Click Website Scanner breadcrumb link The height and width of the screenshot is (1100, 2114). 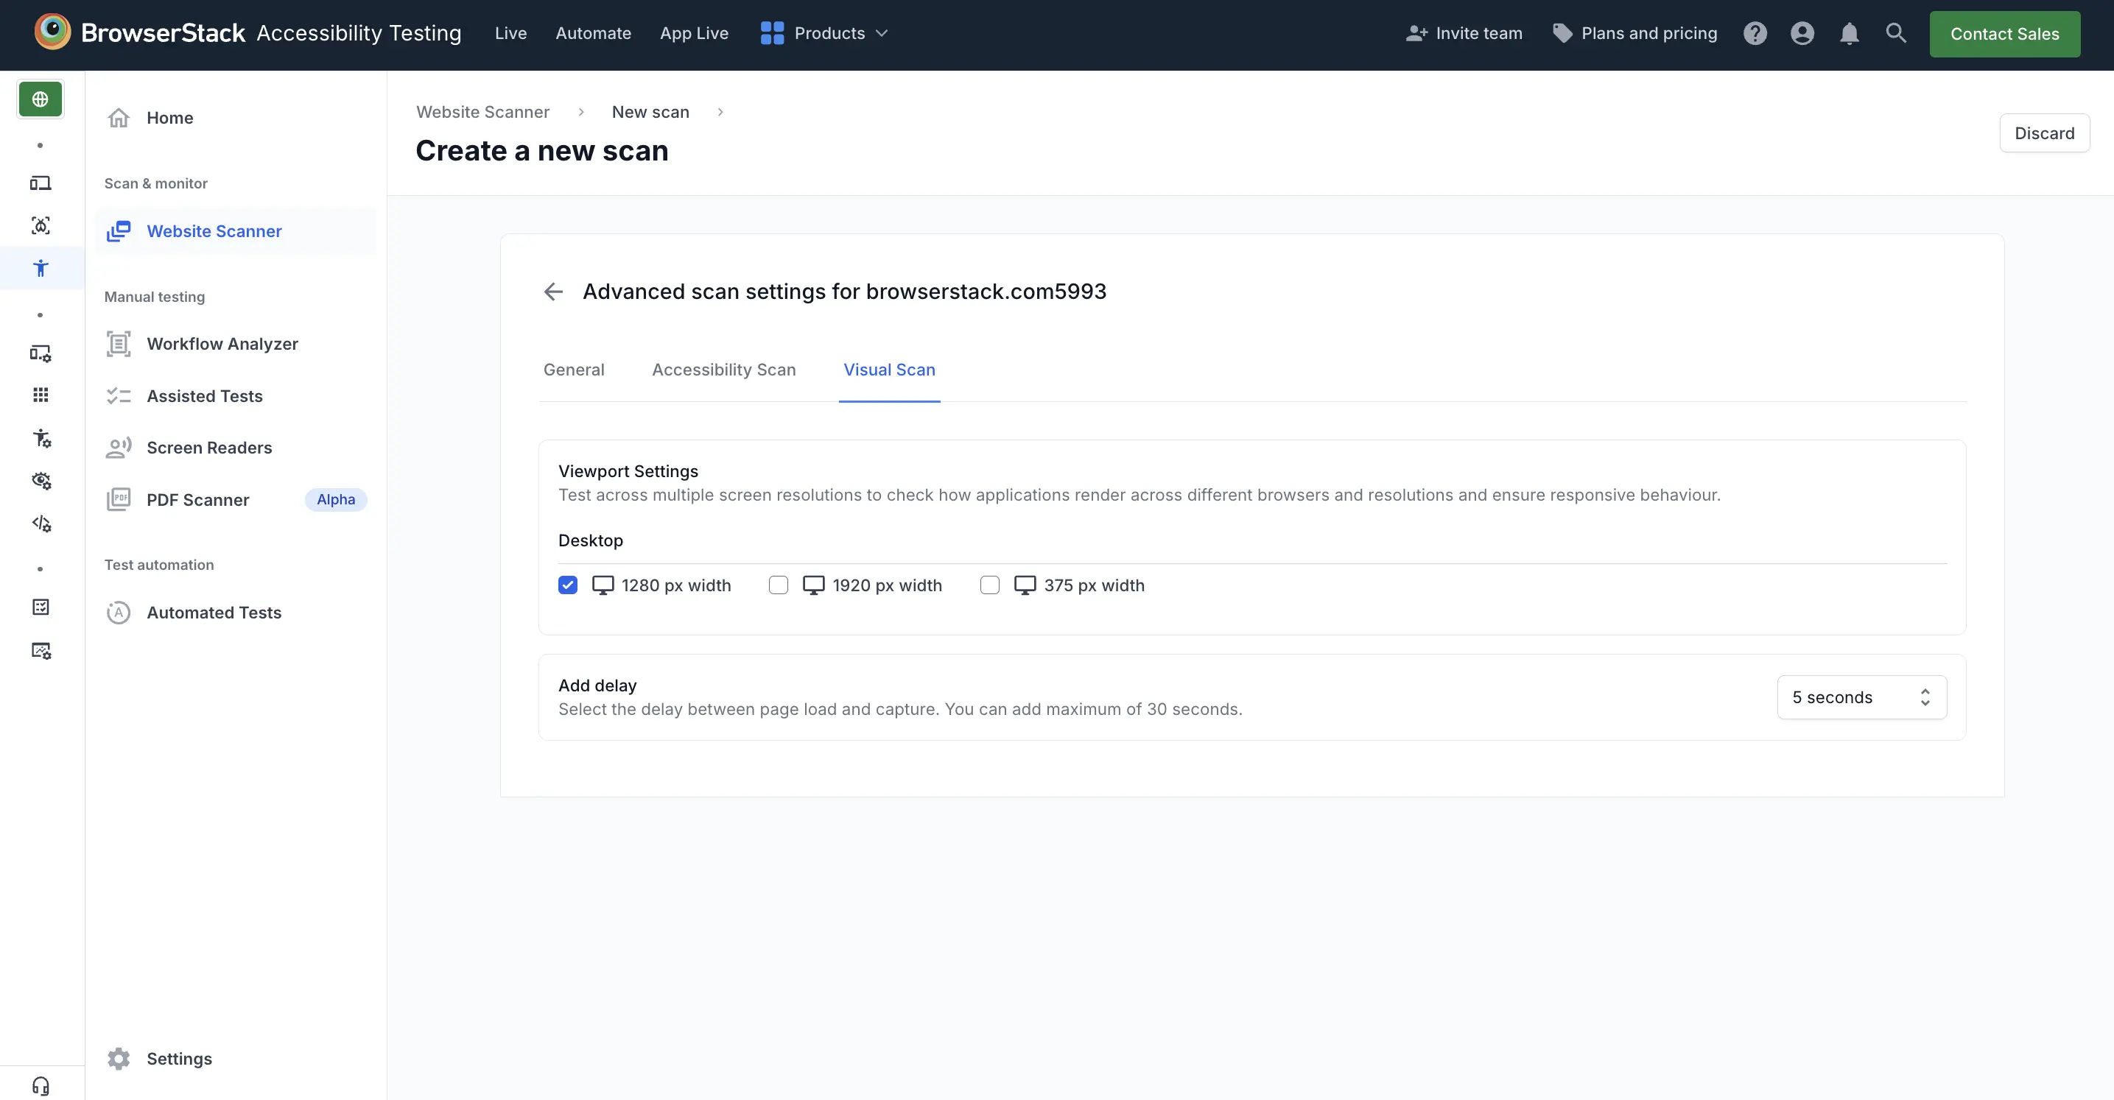[482, 113]
